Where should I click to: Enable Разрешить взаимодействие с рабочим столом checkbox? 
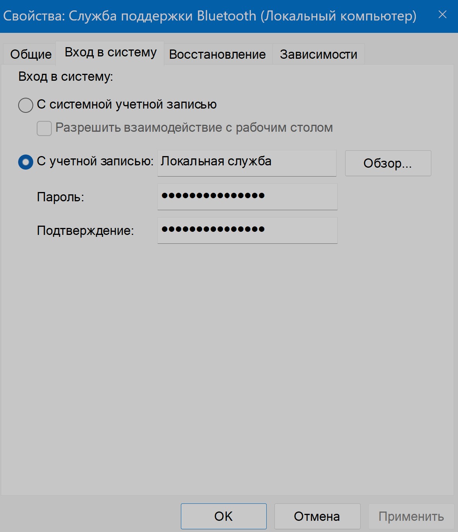click(x=44, y=128)
